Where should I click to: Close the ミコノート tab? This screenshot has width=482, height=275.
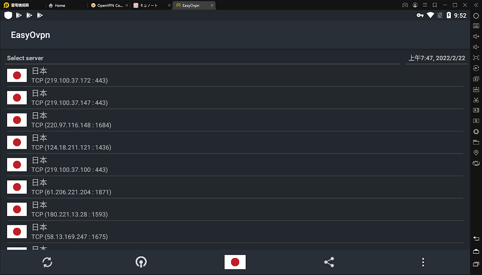click(169, 5)
